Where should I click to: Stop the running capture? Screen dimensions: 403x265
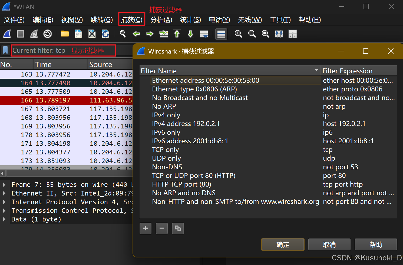tap(21, 34)
